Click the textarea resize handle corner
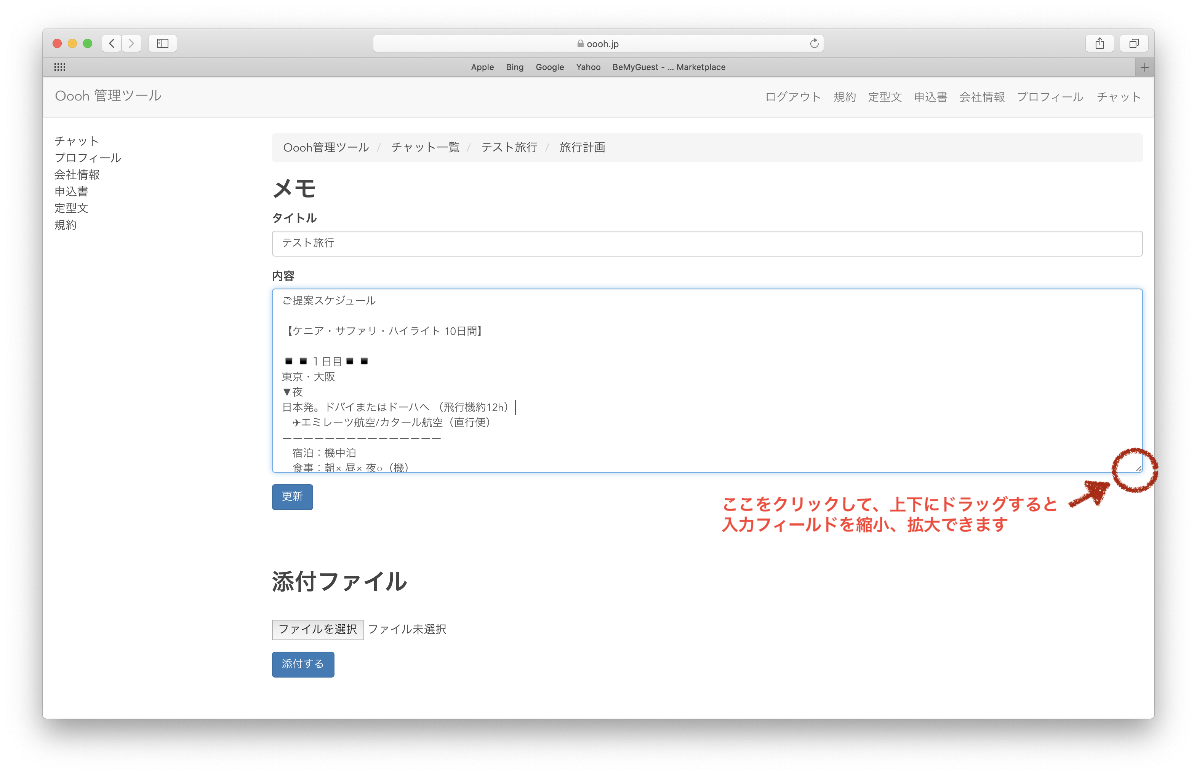 click(1138, 469)
